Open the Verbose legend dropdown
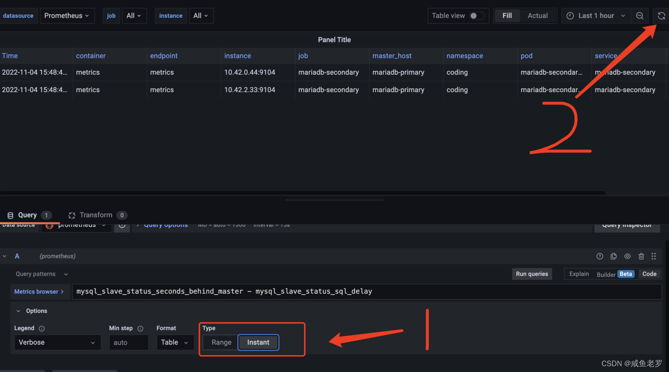669x372 pixels. [57, 343]
